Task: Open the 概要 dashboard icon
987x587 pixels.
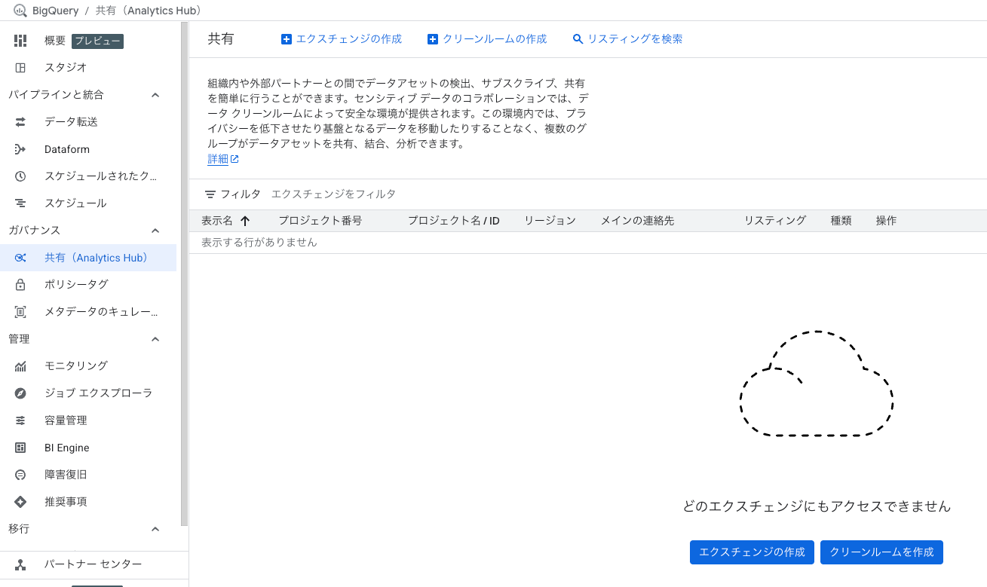Action: pos(20,41)
